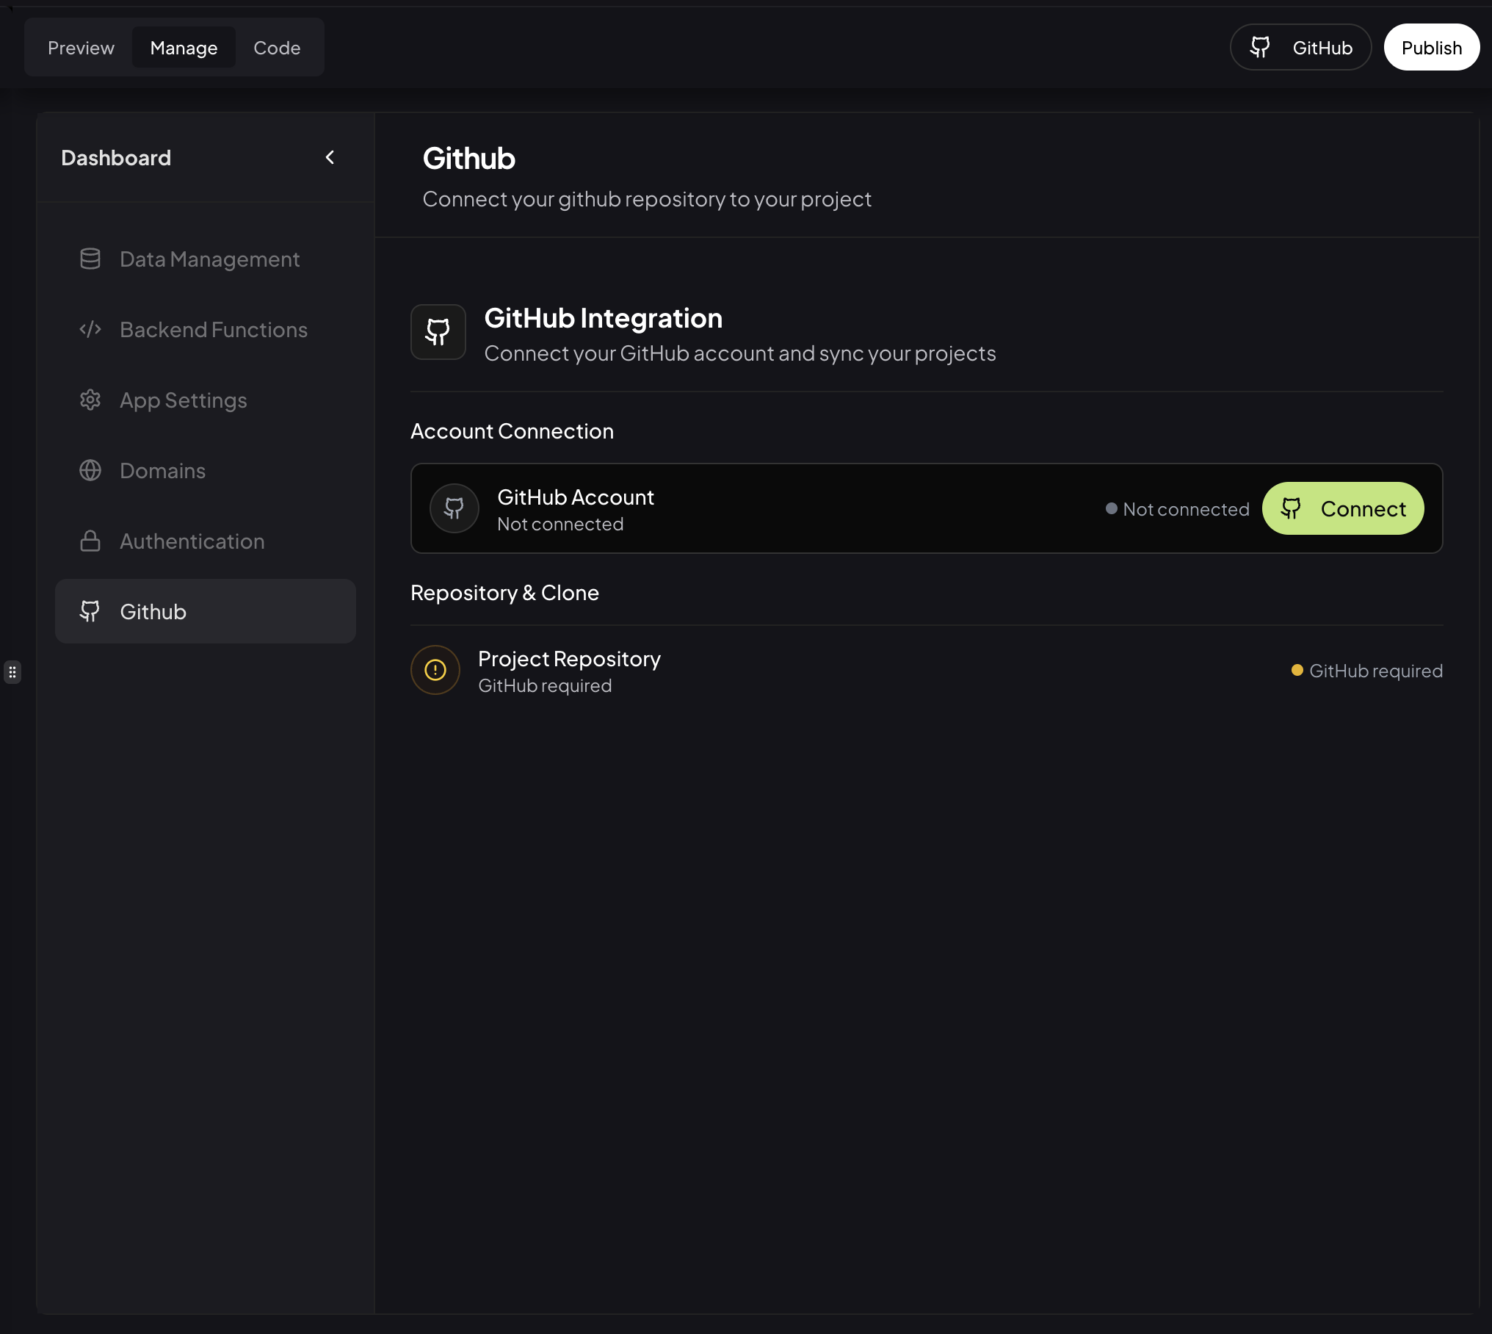Image resolution: width=1492 pixels, height=1334 pixels.
Task: Click the octocat icon inside Connect button
Action: [1291, 508]
